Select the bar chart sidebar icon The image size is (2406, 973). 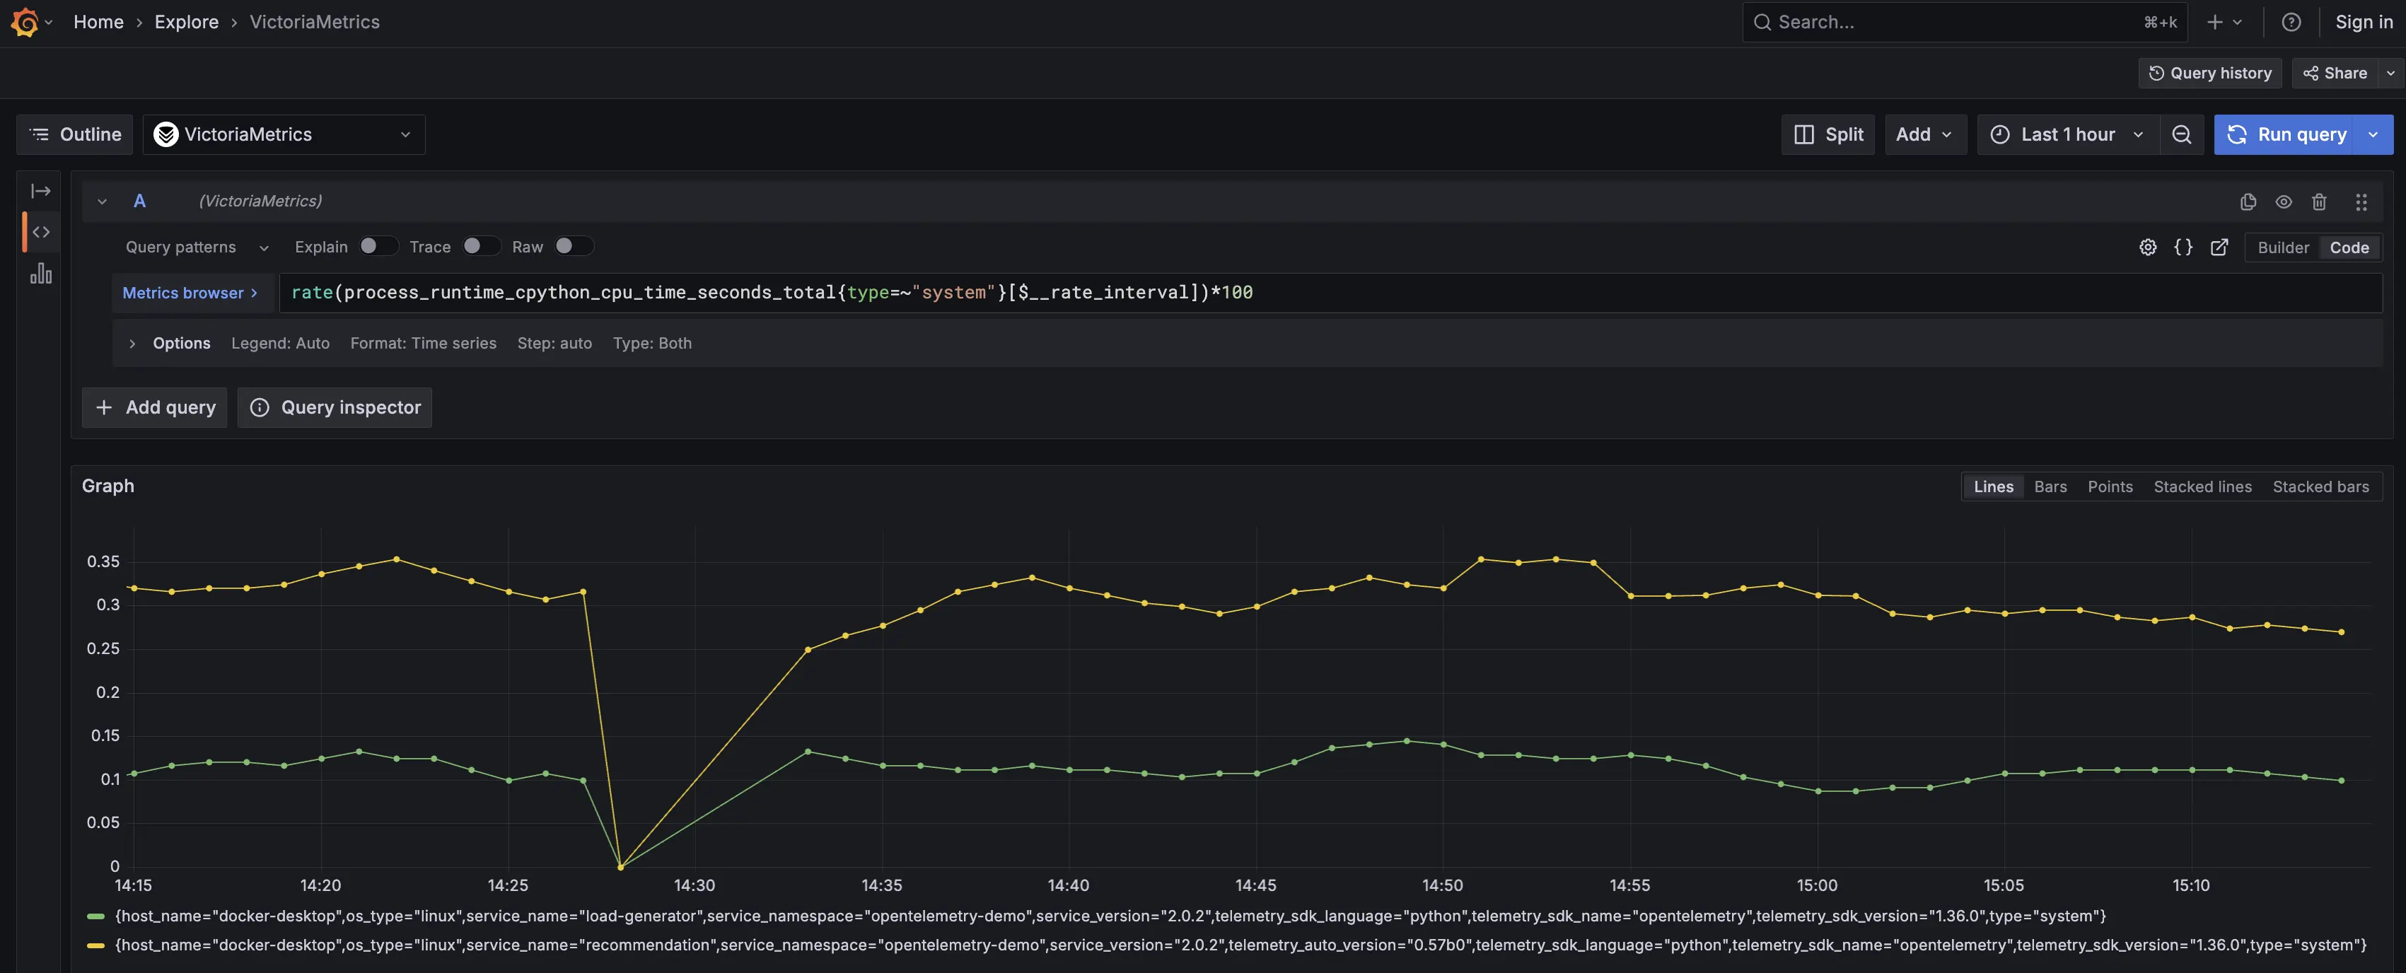tap(40, 274)
